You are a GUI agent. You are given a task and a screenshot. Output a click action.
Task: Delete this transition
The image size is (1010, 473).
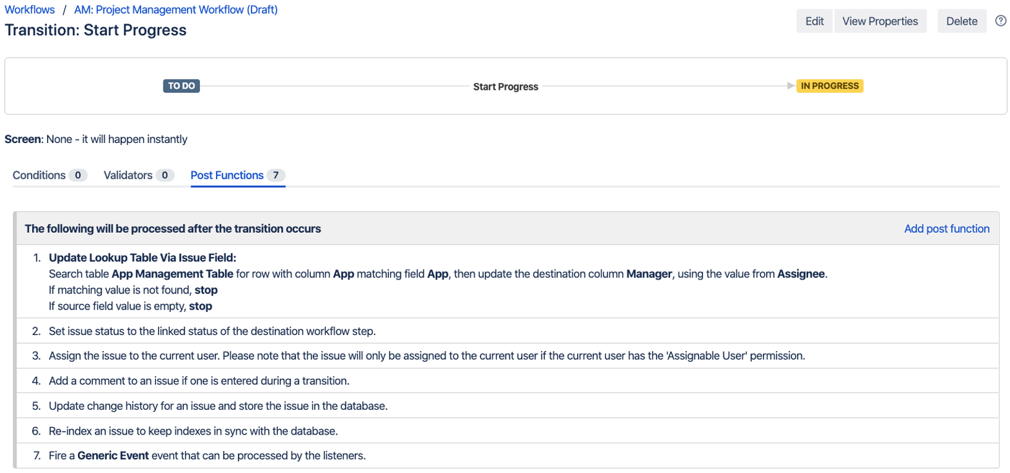(x=961, y=21)
